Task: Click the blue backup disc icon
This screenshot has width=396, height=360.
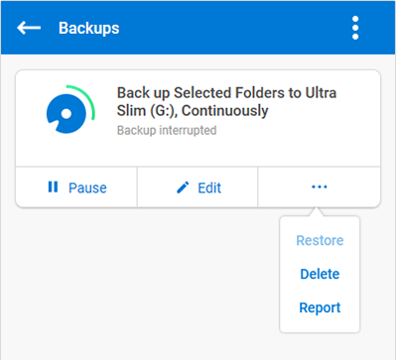Action: pyautogui.click(x=66, y=113)
